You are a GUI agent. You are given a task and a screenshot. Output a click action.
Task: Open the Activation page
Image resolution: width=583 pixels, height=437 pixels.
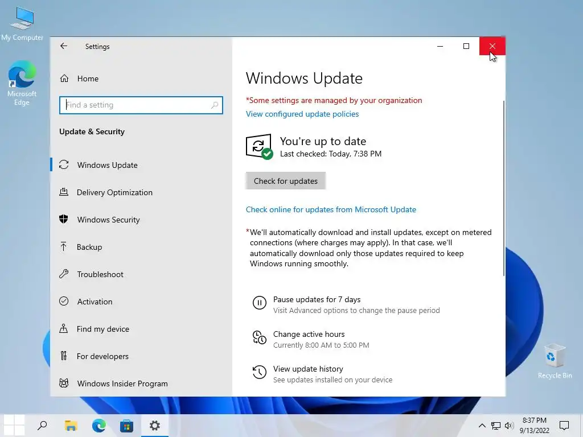[141, 302]
